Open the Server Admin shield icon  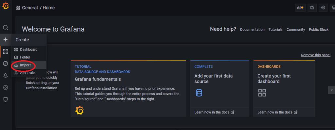(x=6, y=99)
